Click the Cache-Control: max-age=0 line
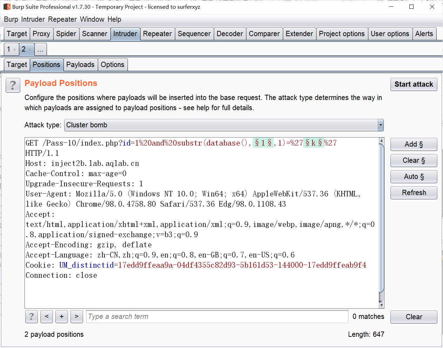443x348 pixels. pos(76,173)
